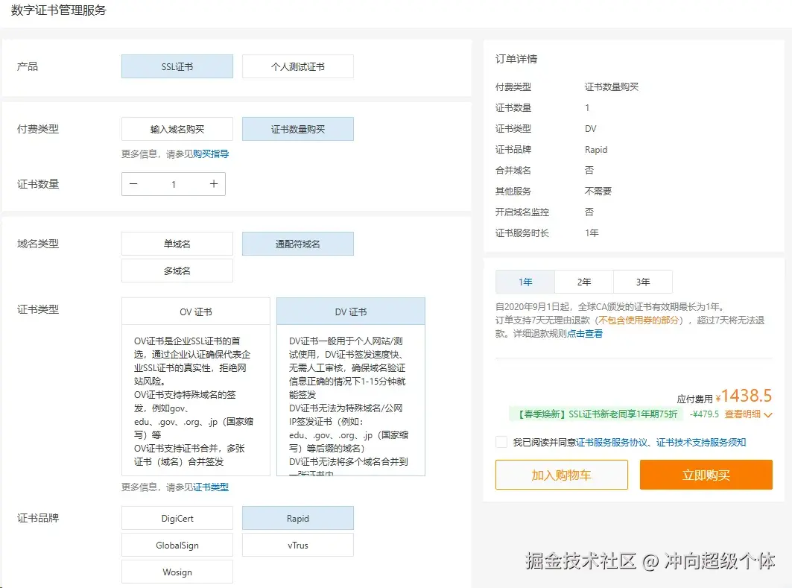Open the 购买指导 link
Image resolution: width=792 pixels, height=588 pixels.
click(211, 154)
